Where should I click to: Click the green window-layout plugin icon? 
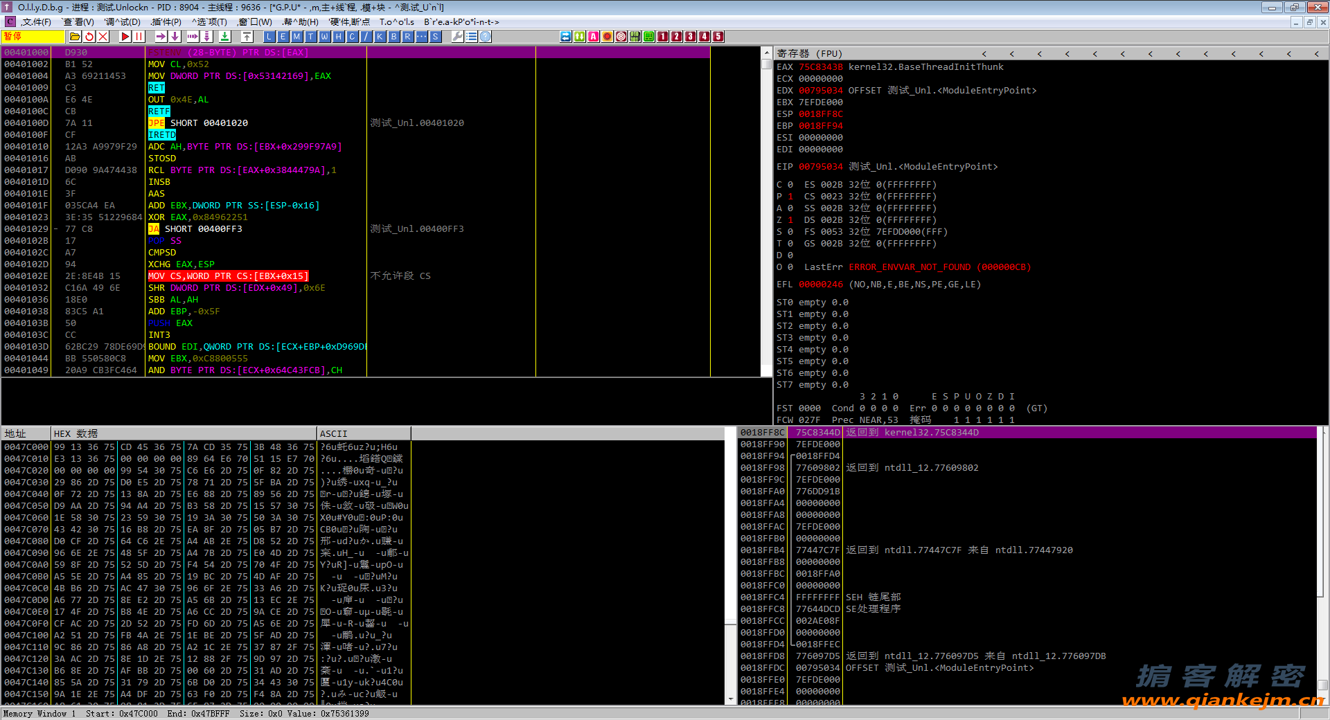(x=648, y=37)
